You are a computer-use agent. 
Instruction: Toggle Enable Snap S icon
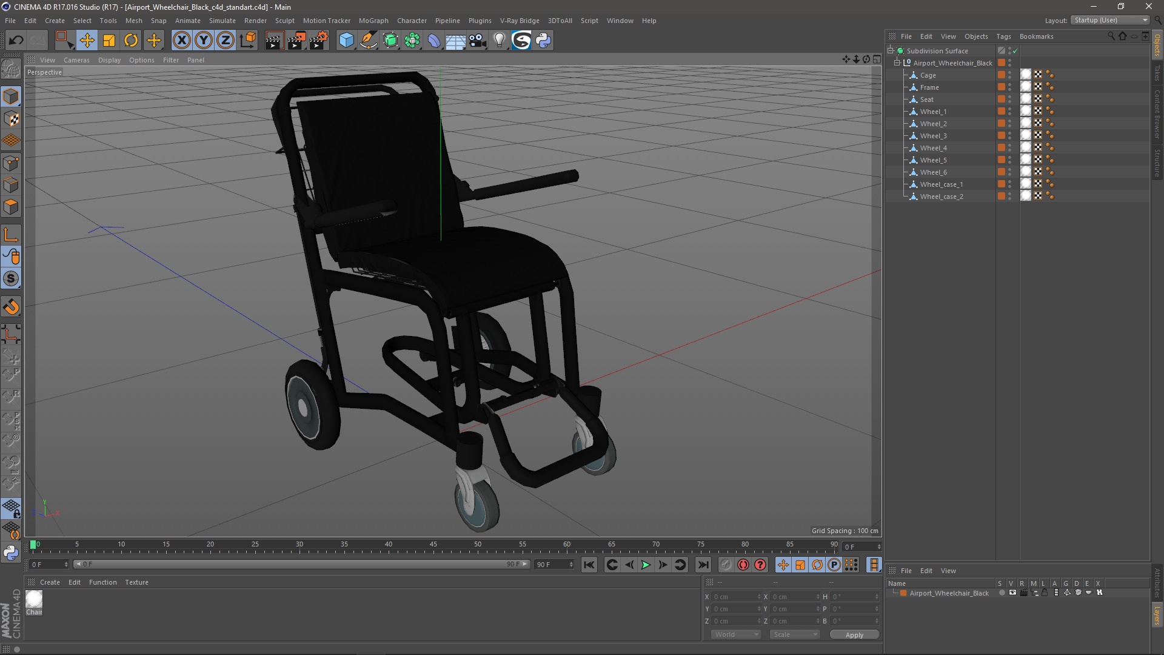pyautogui.click(x=11, y=278)
